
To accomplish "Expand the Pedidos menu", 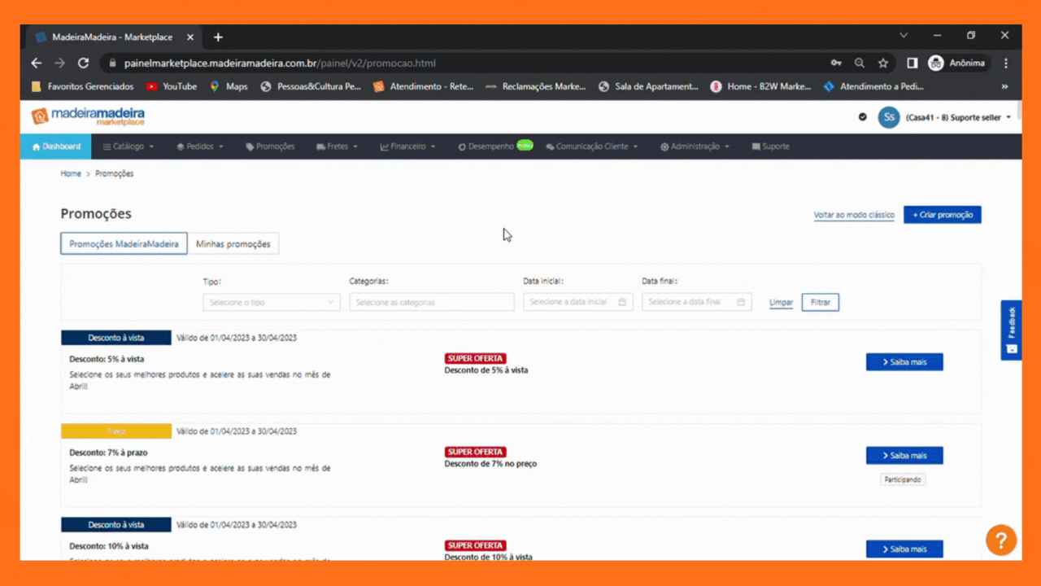I will [200, 146].
